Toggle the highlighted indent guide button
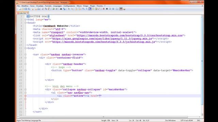 [90, 9]
